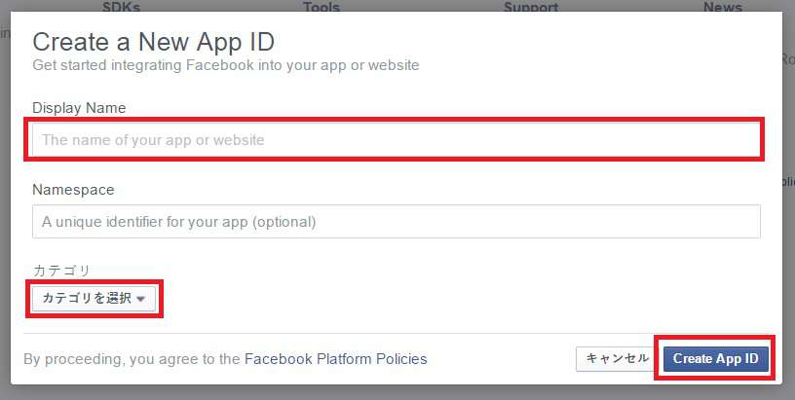Focus the Namespace text box
795x400 pixels.
pyautogui.click(x=395, y=222)
